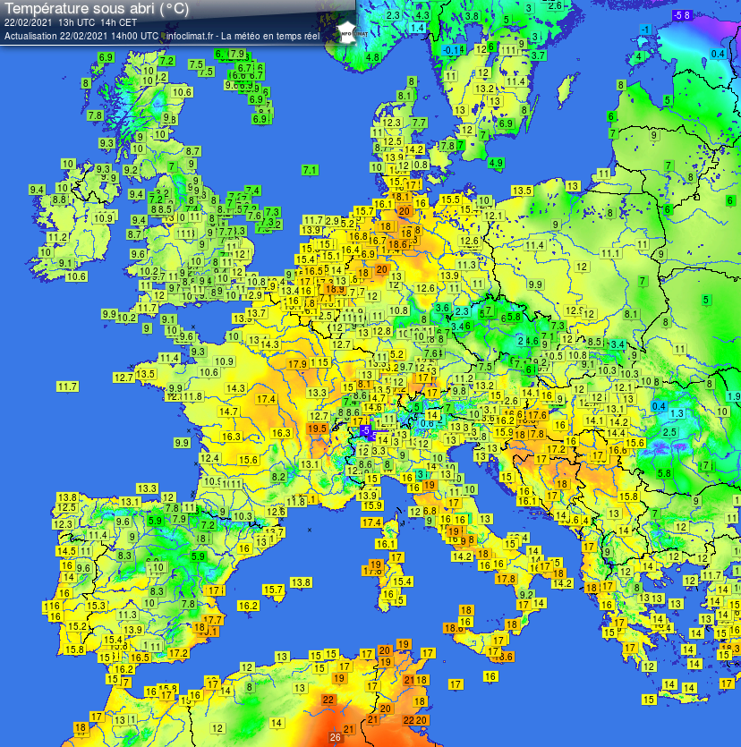This screenshot has width=741, height=747.
Task: Select the 17.7 label on the Spanish coast
Action: (x=212, y=620)
